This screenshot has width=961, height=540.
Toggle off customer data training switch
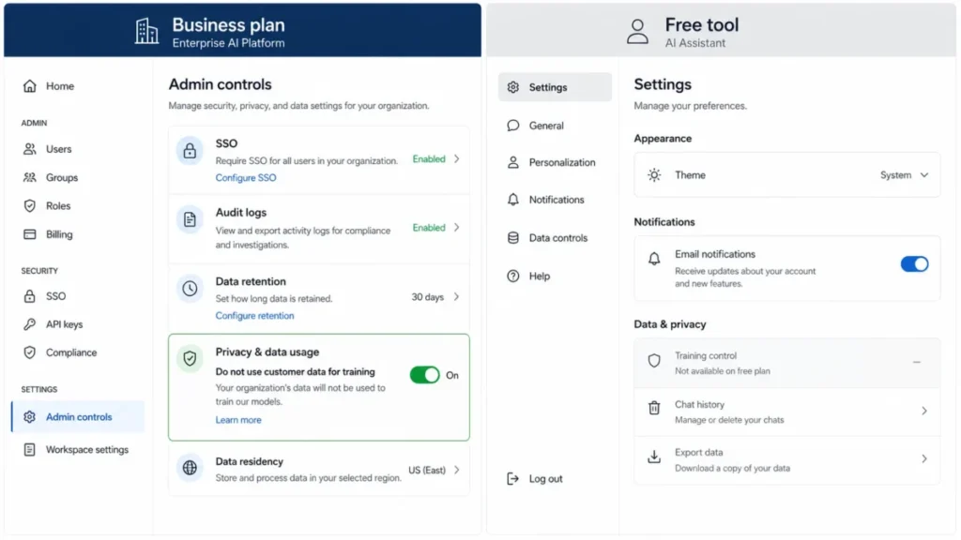coord(425,375)
